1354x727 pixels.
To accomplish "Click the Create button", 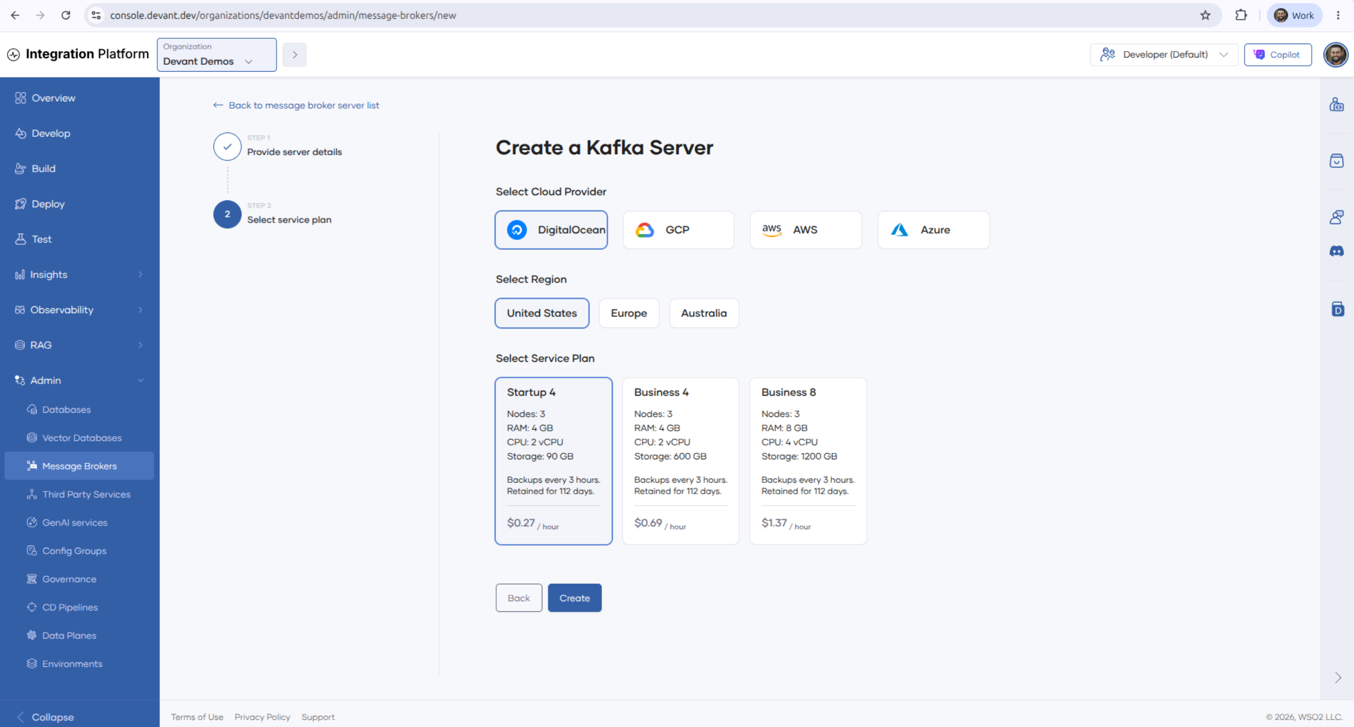I will pos(574,598).
